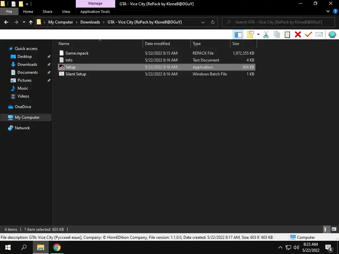Click the Classic Shell seashell icon
Image resolution: width=339 pixels, height=254 pixels.
pyautogui.click(x=332, y=34)
